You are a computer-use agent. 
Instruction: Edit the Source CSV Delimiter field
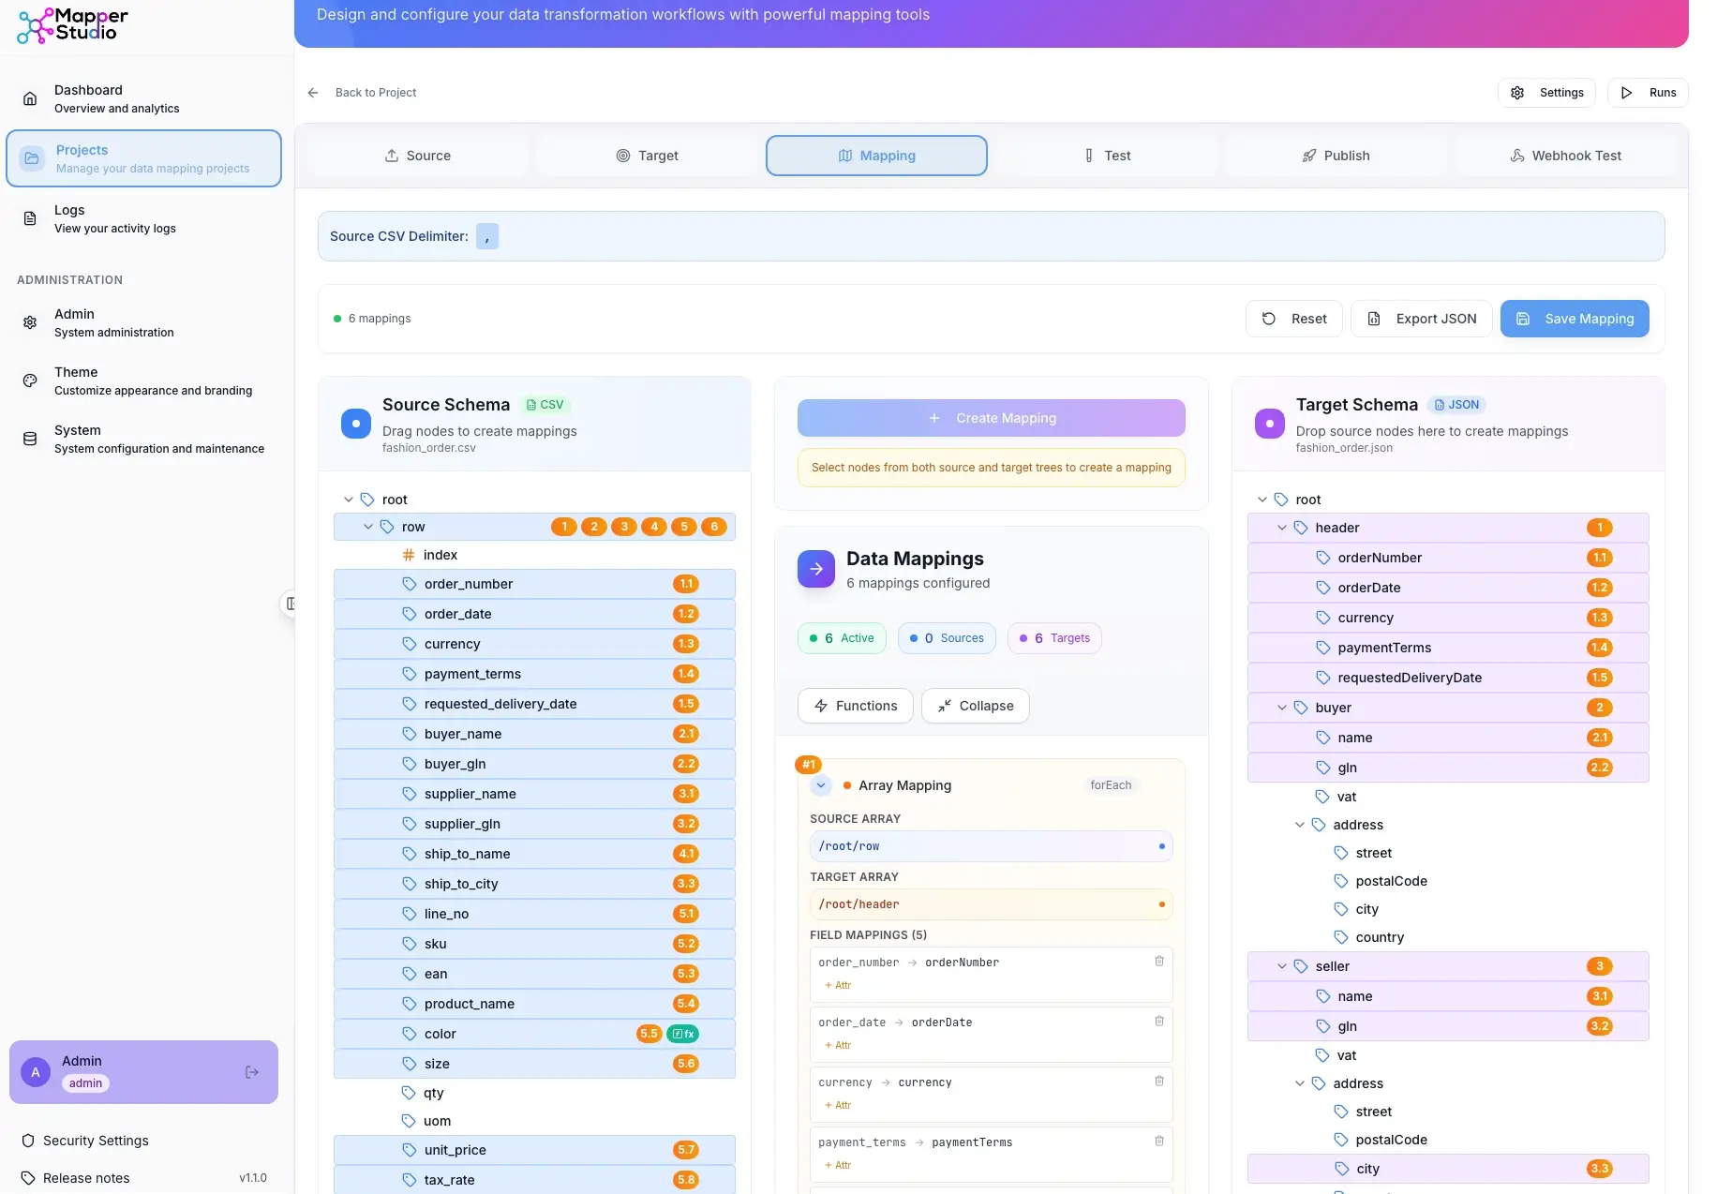point(486,236)
